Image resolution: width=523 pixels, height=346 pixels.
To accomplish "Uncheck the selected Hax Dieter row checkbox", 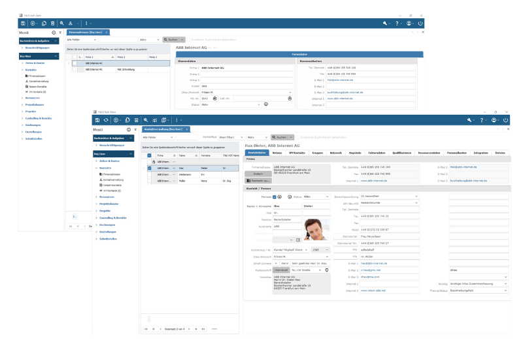I will point(150,168).
